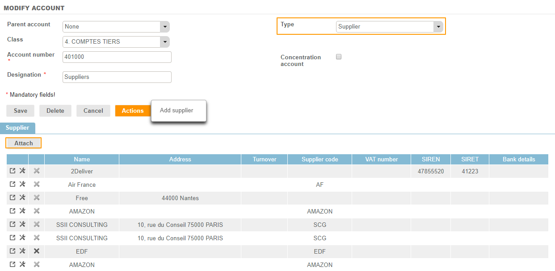555x271 pixels.
Task: Open the 2Deliver supplier in new window
Action: click(x=13, y=171)
